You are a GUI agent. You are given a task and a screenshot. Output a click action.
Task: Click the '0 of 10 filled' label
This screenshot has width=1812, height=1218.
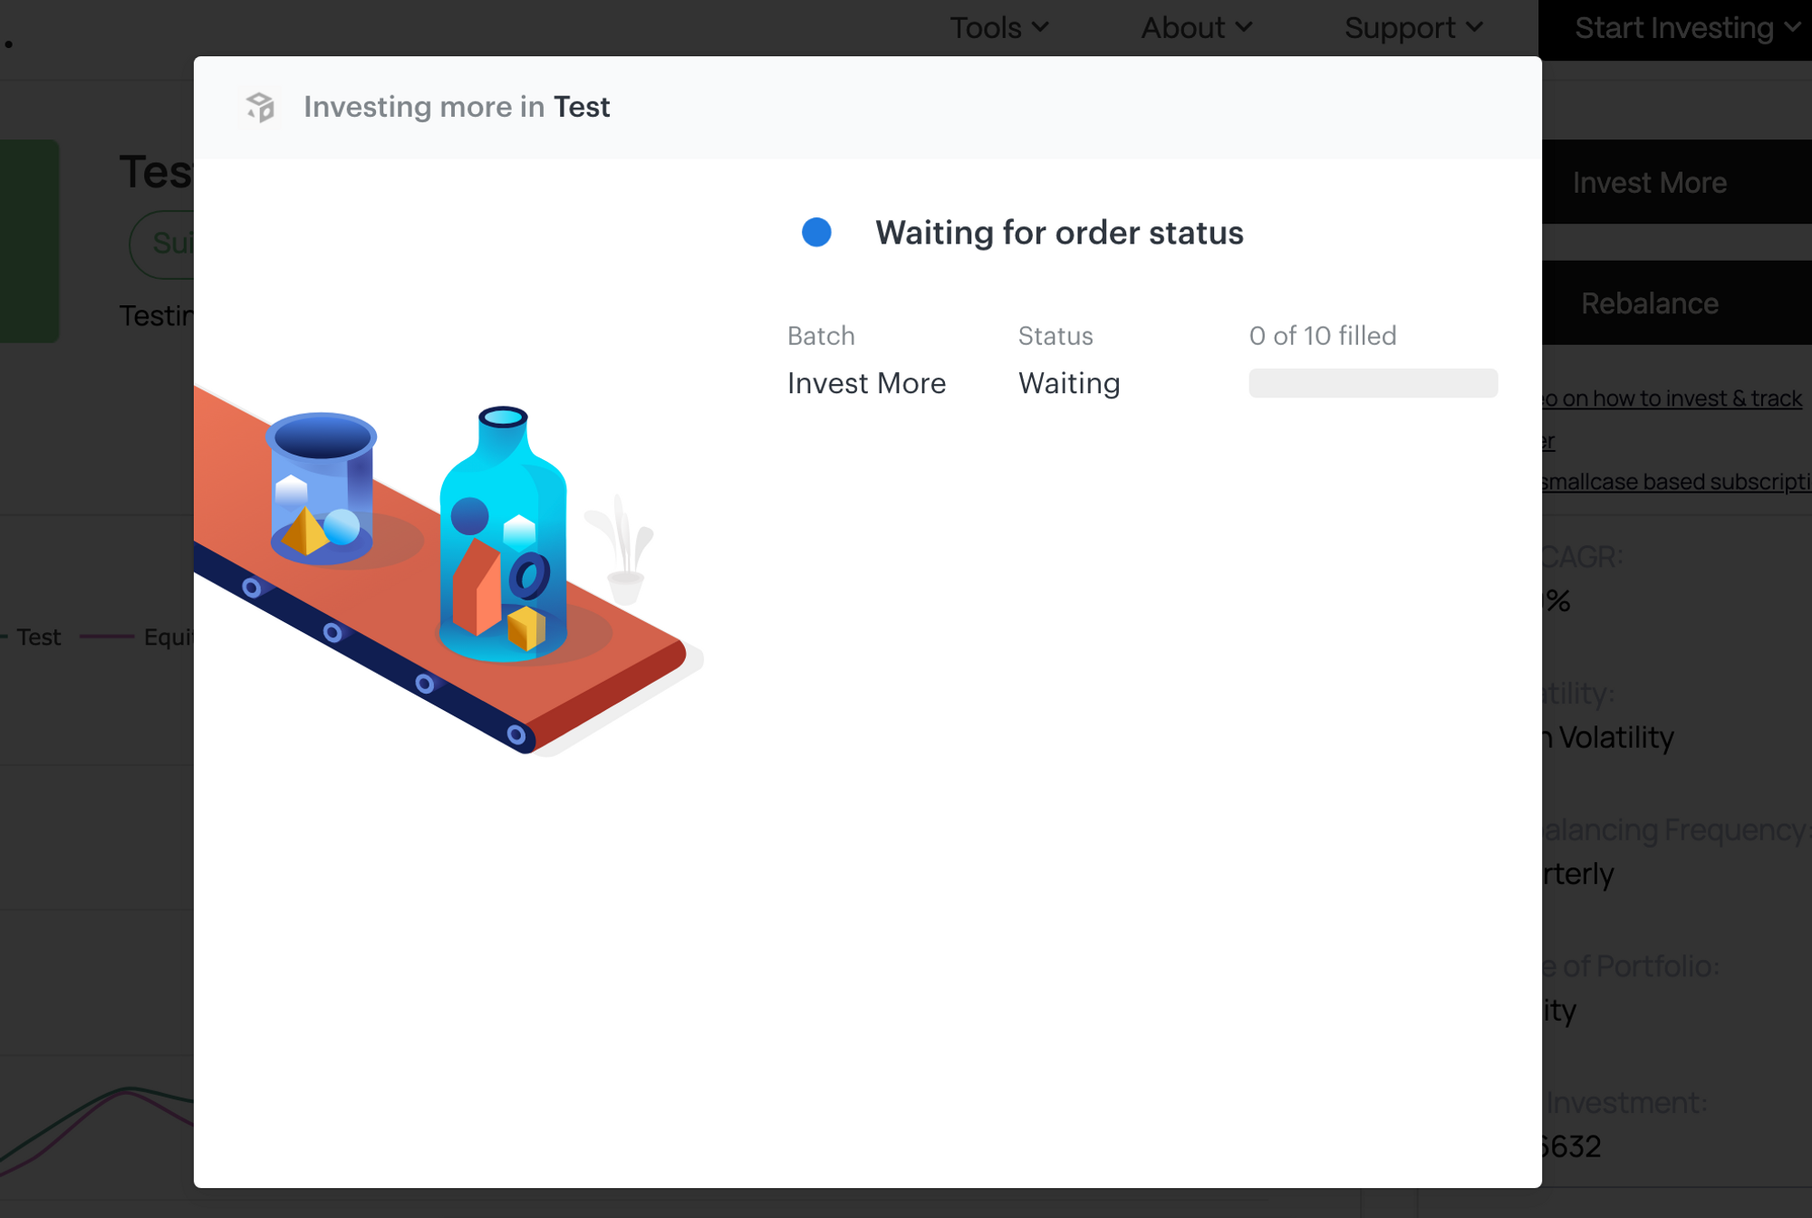(1323, 336)
